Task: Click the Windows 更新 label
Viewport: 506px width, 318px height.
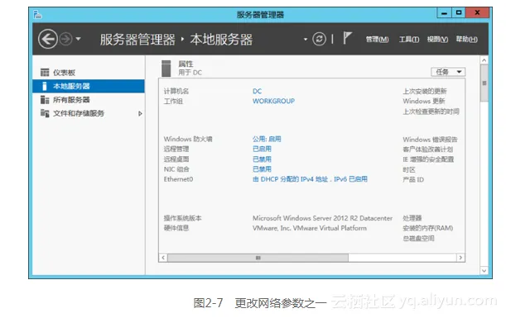Action: click(424, 102)
